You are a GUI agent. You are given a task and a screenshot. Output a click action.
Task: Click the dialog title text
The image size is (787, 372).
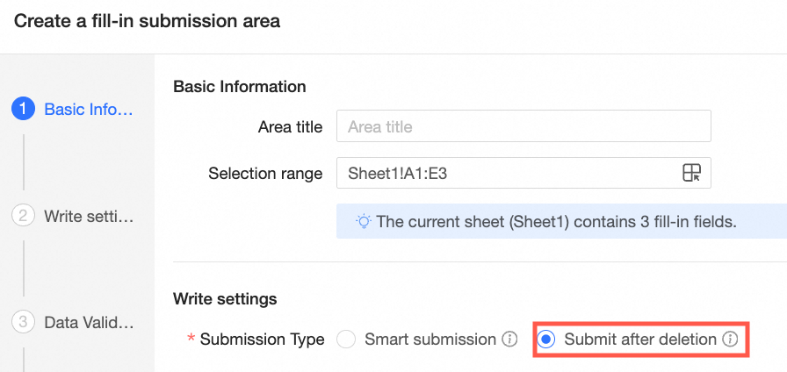[148, 21]
